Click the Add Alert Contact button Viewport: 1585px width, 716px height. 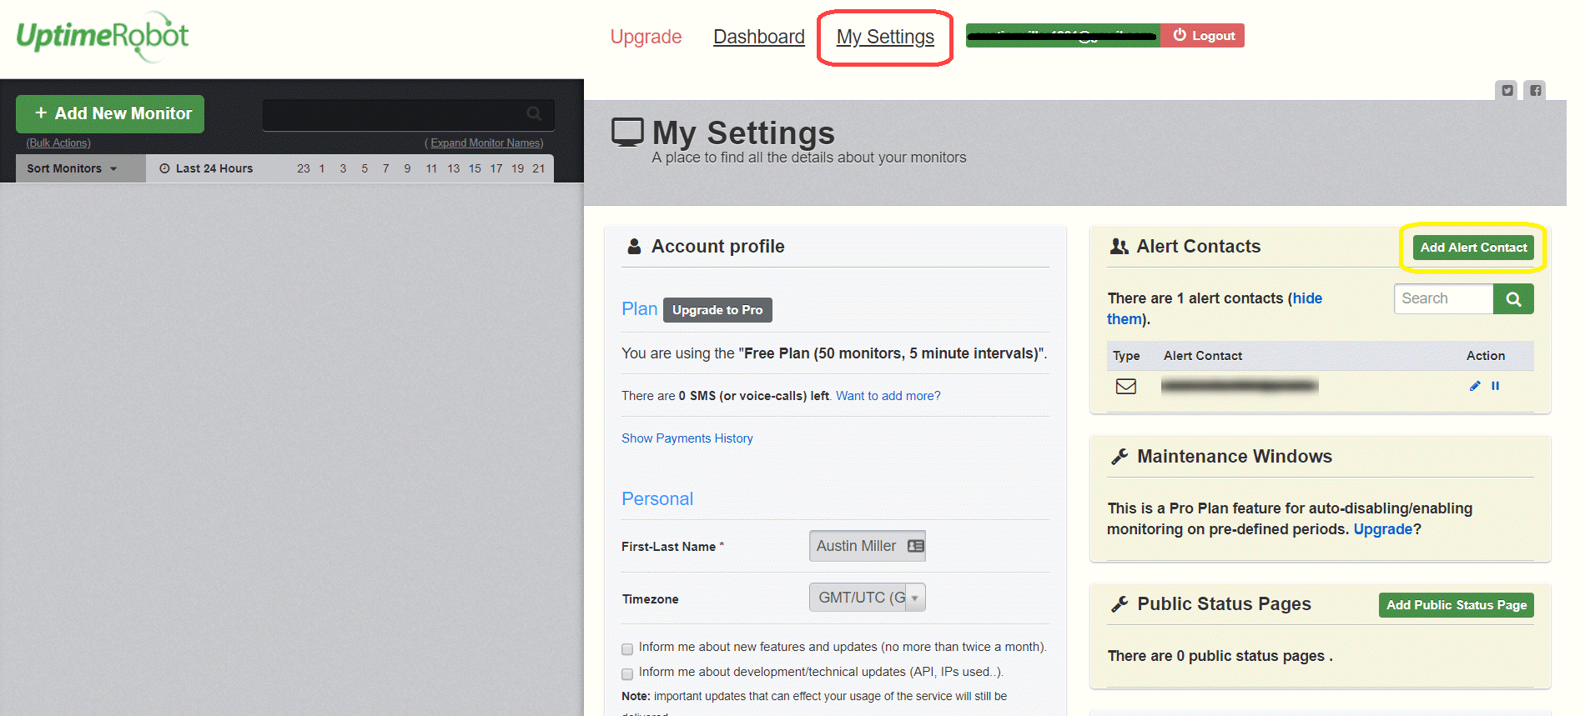click(x=1473, y=248)
